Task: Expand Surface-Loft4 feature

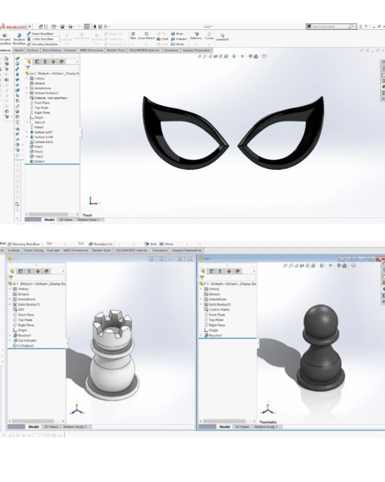Action: 27,137
